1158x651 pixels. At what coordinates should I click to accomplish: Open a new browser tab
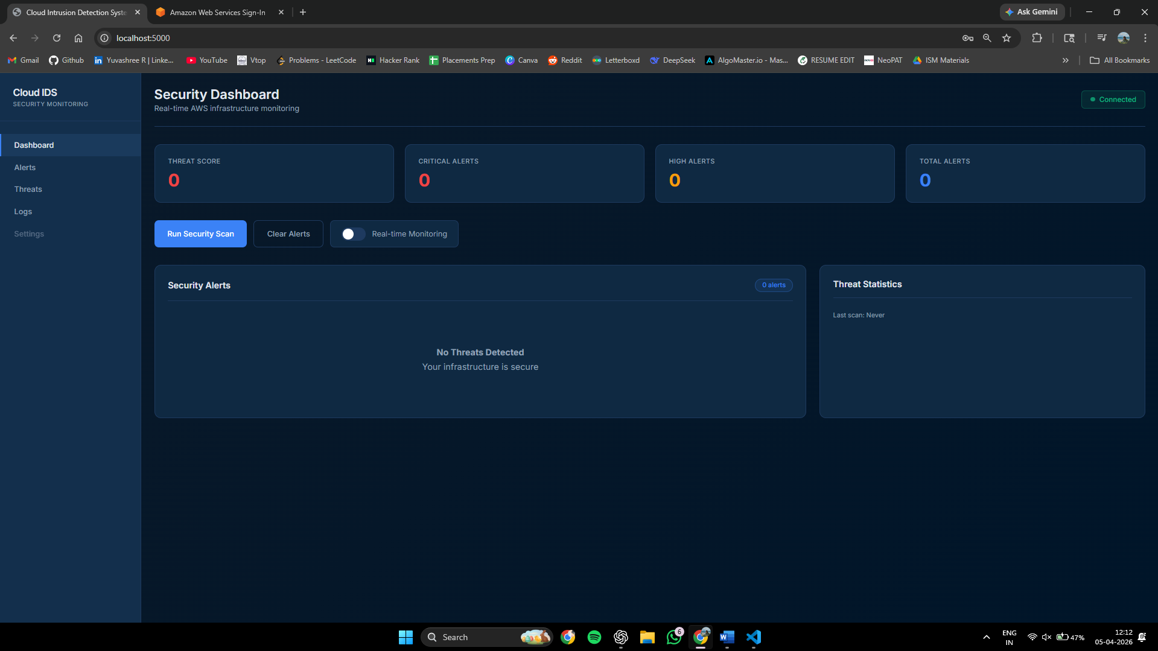pyautogui.click(x=303, y=12)
